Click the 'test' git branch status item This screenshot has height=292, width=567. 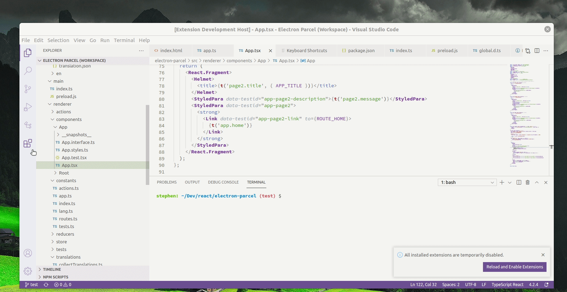tap(31, 285)
